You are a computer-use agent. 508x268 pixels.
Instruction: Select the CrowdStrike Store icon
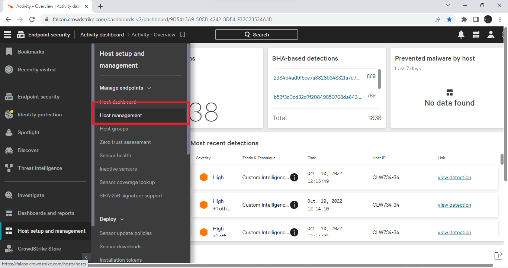coord(9,249)
